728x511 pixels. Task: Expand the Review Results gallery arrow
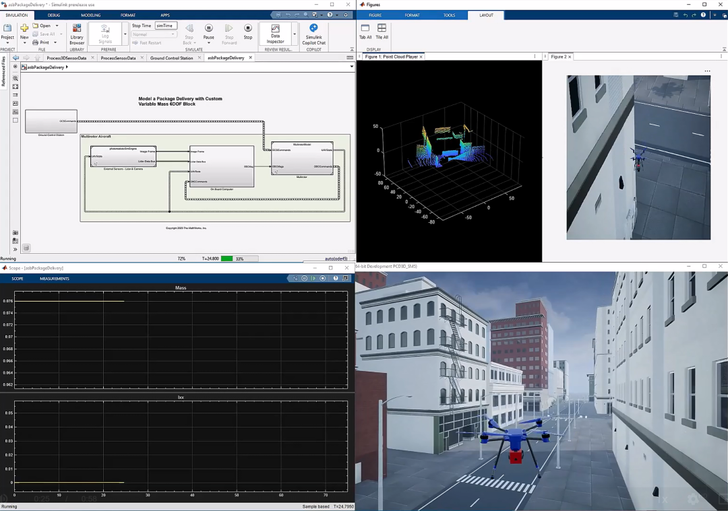[295, 34]
